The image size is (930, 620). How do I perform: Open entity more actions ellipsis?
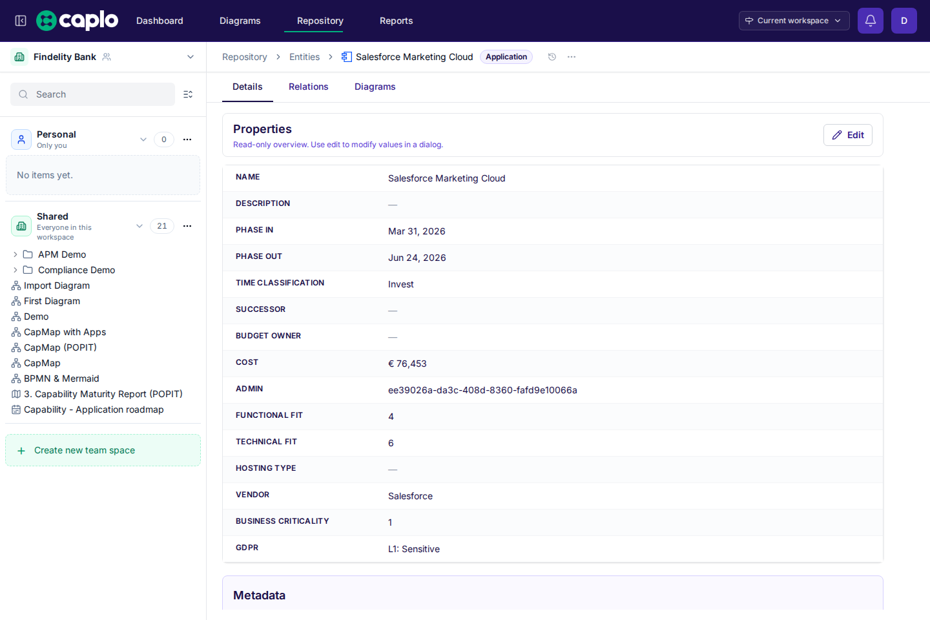coord(572,57)
